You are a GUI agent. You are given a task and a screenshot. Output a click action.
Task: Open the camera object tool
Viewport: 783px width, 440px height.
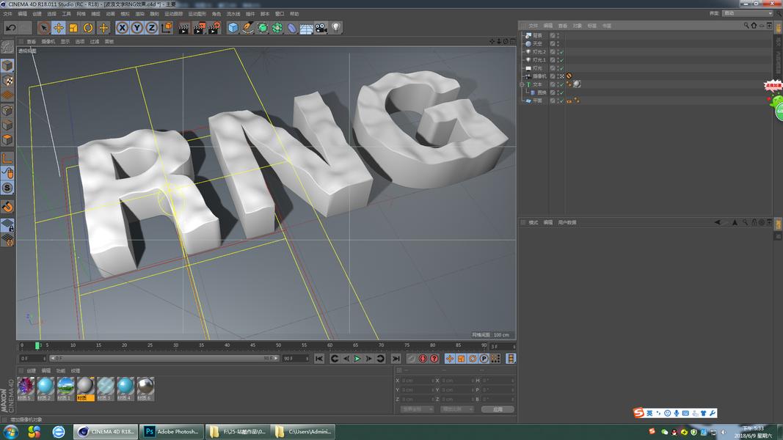click(x=321, y=28)
